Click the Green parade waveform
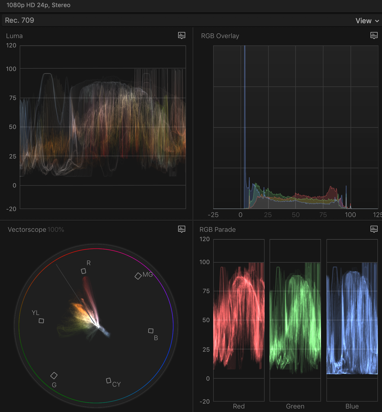 click(x=295, y=320)
